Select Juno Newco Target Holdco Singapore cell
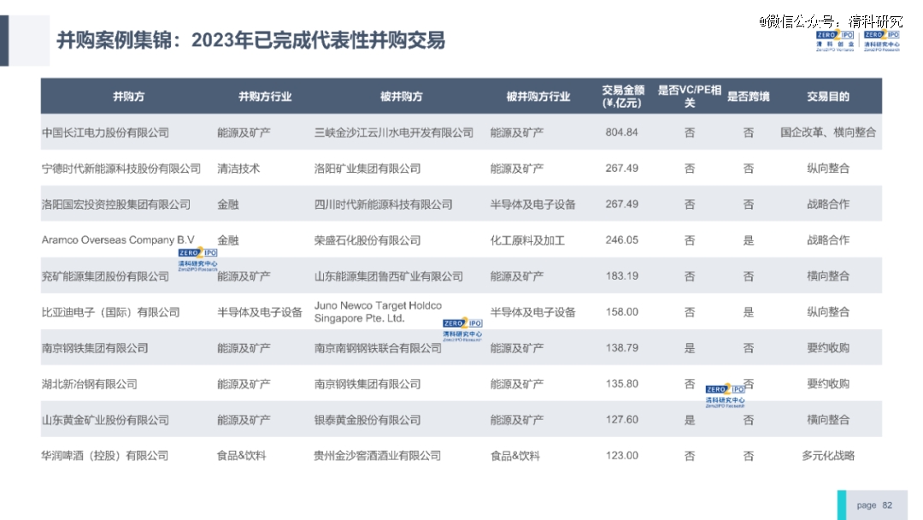The height and width of the screenshot is (520, 923). [378, 311]
